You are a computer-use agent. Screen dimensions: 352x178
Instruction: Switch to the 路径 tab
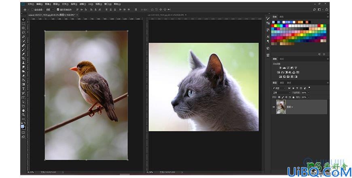(x=289, y=83)
